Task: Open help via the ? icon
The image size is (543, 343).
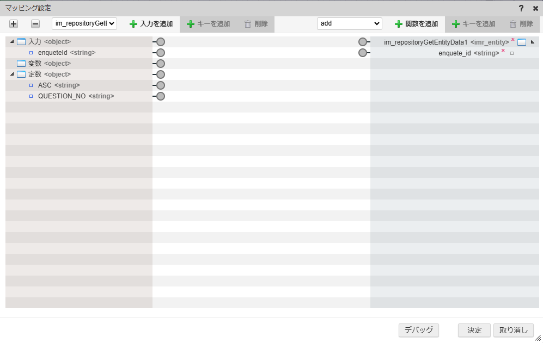Action: click(x=522, y=8)
